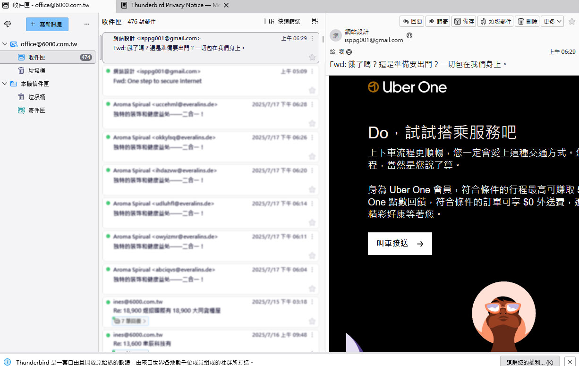Open three-dot menu on the 2025/7/15 ines message
Image resolution: width=579 pixels, height=366 pixels.
[312, 302]
